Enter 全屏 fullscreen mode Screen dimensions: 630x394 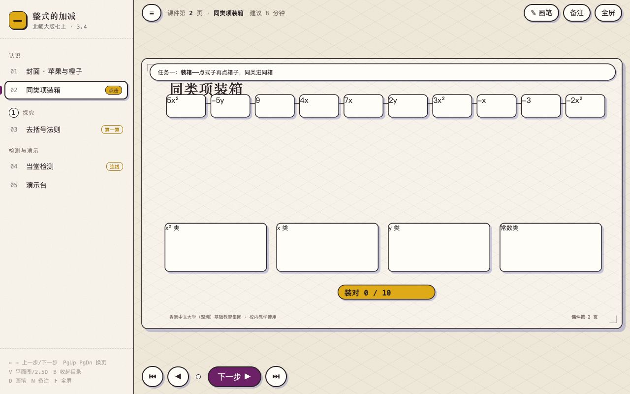tap(608, 13)
